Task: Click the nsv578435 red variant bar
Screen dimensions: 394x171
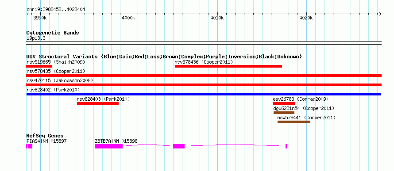Action: [204, 76]
